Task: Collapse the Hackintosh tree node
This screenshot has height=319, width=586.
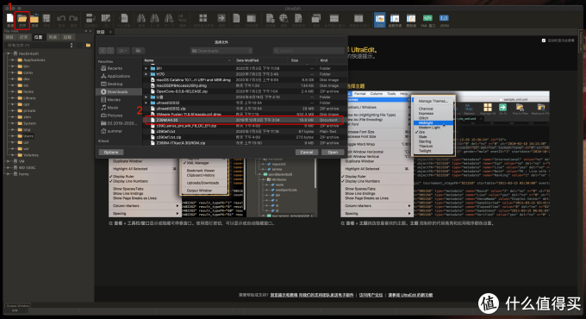Action: pos(9,53)
